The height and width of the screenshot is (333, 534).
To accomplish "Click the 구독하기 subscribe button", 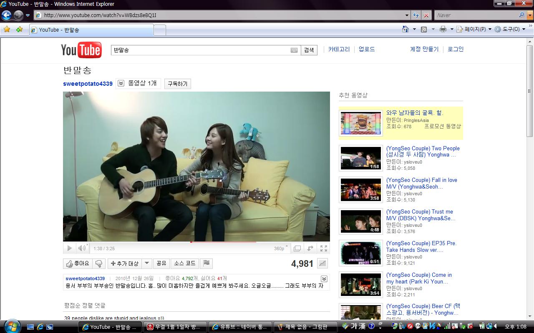I will [177, 84].
